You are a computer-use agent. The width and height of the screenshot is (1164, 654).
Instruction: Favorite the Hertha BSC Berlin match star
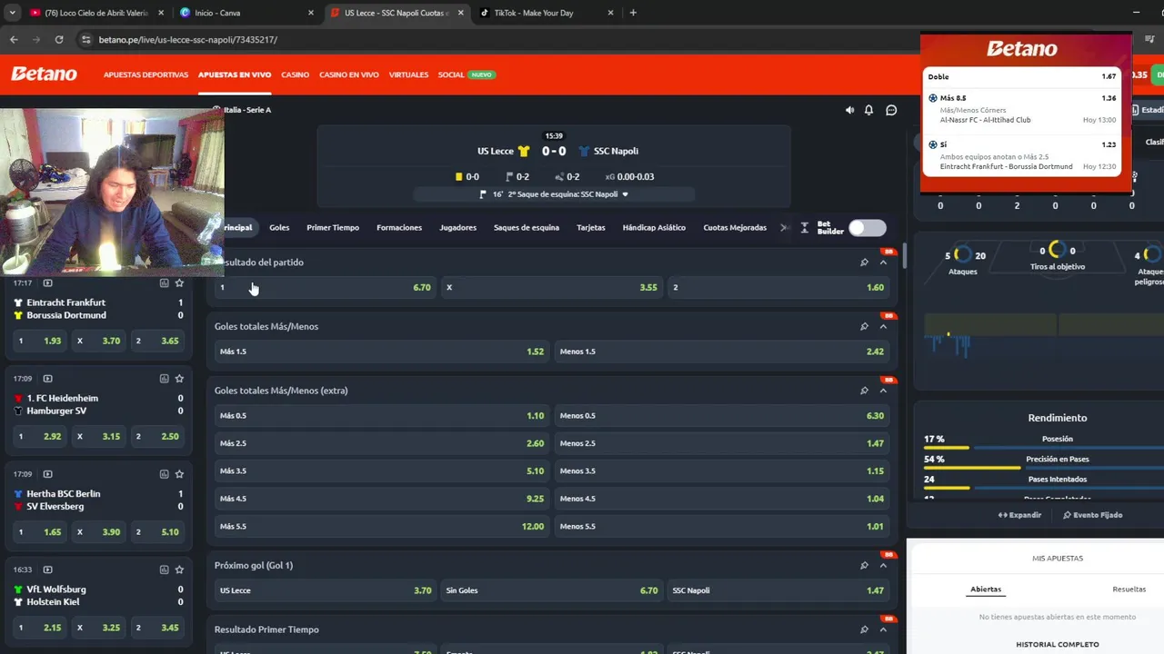click(x=179, y=474)
